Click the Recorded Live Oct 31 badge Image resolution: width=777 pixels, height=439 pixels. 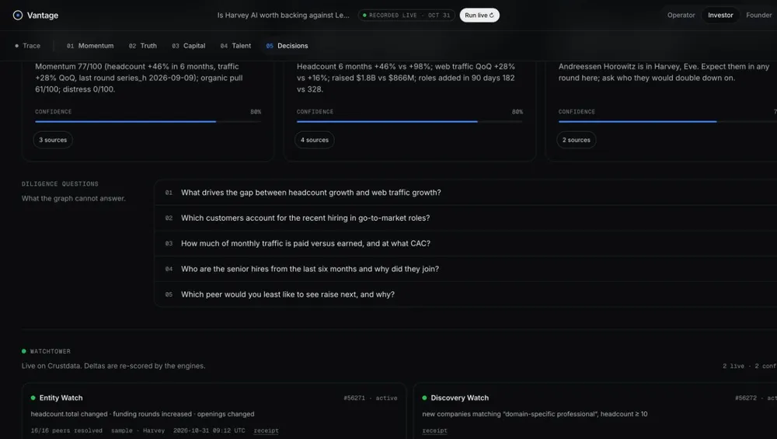pos(406,16)
